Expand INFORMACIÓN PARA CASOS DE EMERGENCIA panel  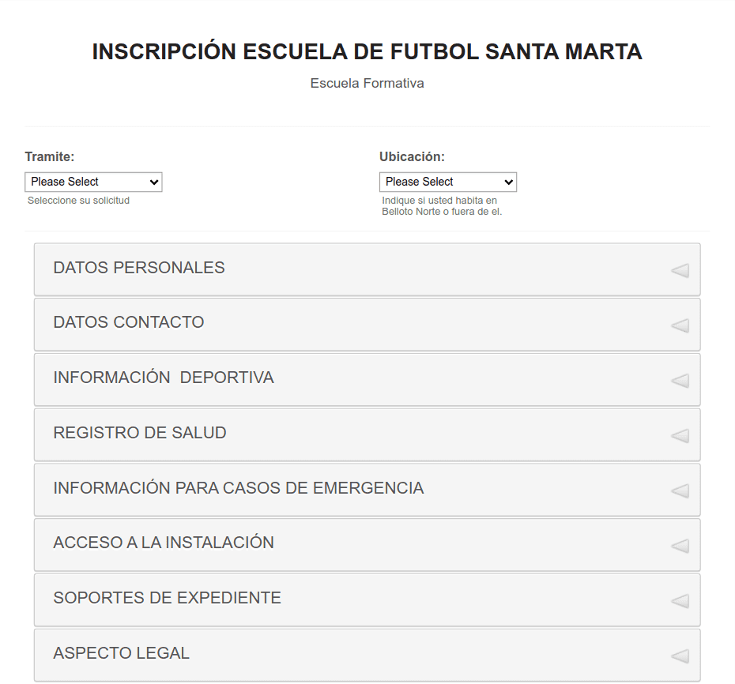pos(367,490)
